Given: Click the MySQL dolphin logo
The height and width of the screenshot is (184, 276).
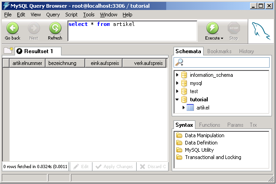Looking at the screenshot, I should click(261, 31).
